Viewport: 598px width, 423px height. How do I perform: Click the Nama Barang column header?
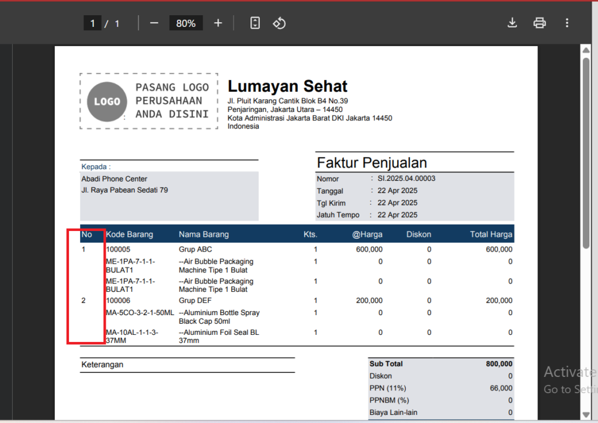(204, 235)
